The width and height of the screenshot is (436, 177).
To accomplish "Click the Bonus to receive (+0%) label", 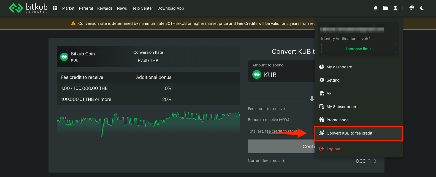I will point(269,120).
